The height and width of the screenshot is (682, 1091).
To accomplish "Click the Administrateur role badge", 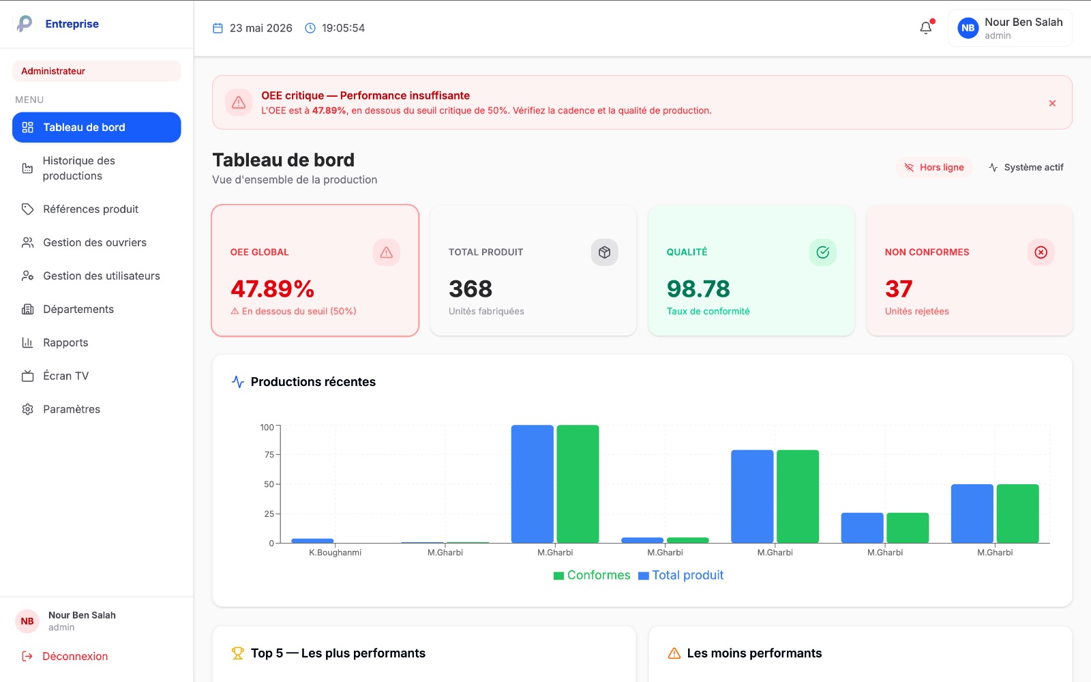I will click(97, 71).
